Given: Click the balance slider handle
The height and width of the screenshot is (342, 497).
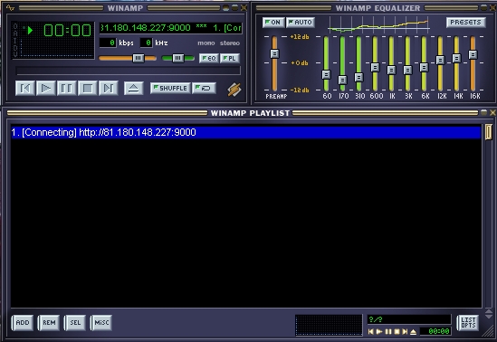Looking at the screenshot, I should coord(177,58).
